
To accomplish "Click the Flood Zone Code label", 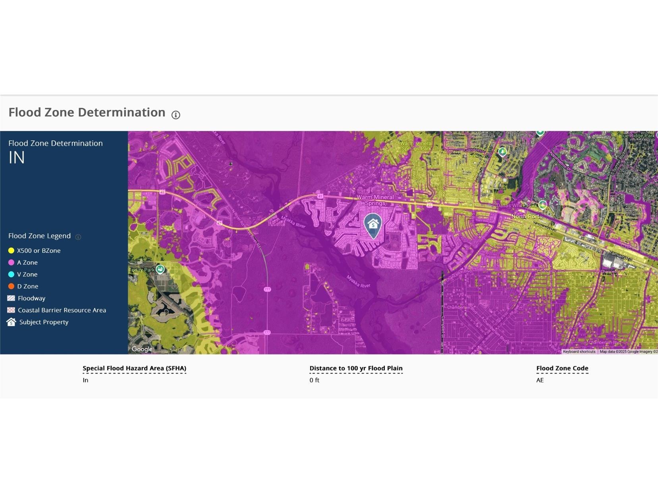I will coord(562,368).
